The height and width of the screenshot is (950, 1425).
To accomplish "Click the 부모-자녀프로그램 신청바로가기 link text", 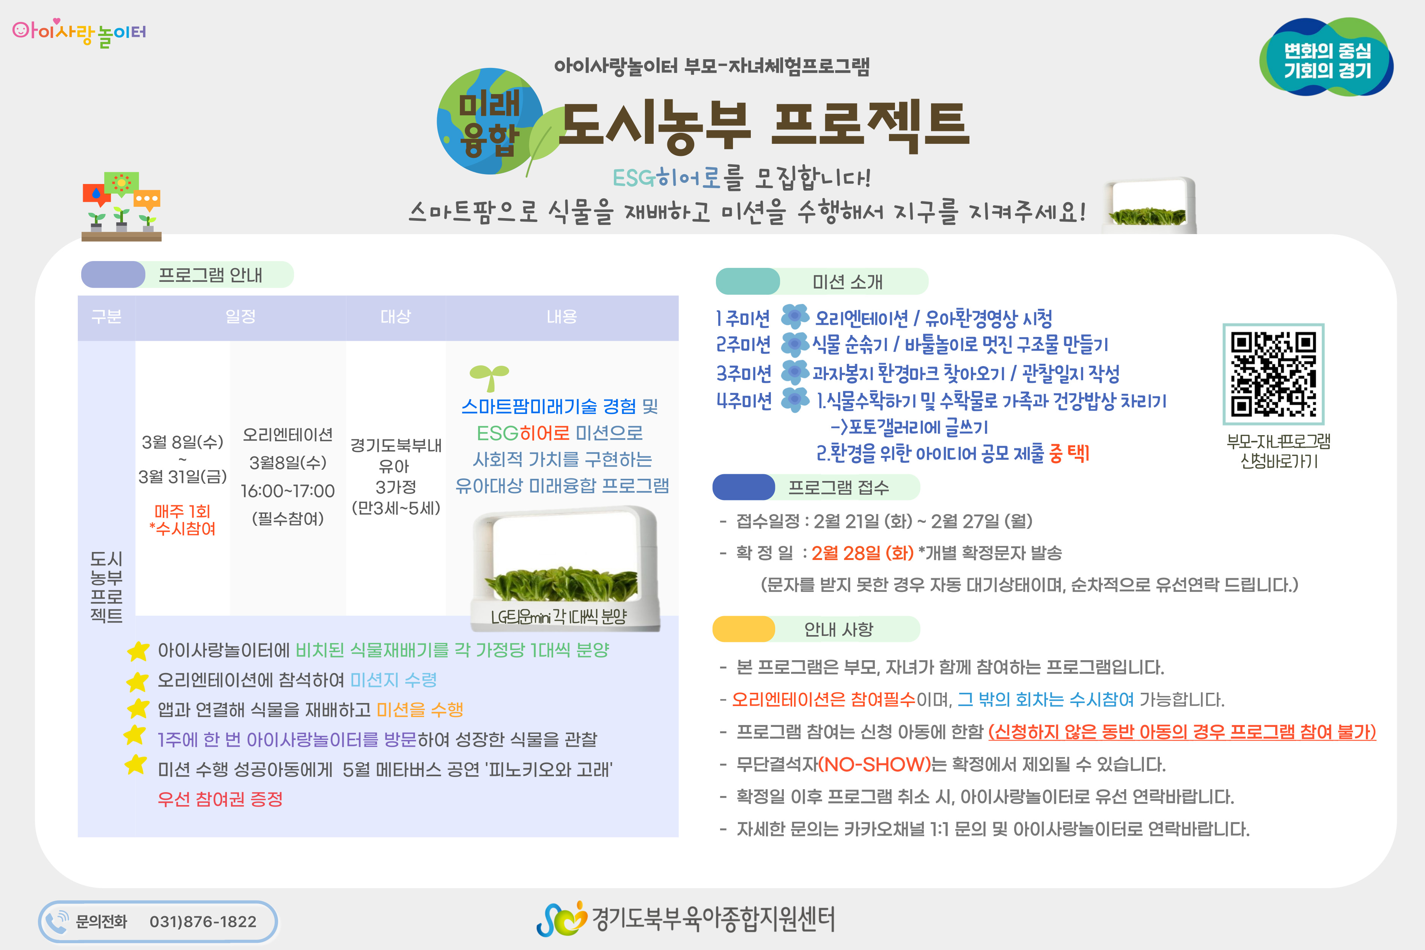I will 1279,451.
